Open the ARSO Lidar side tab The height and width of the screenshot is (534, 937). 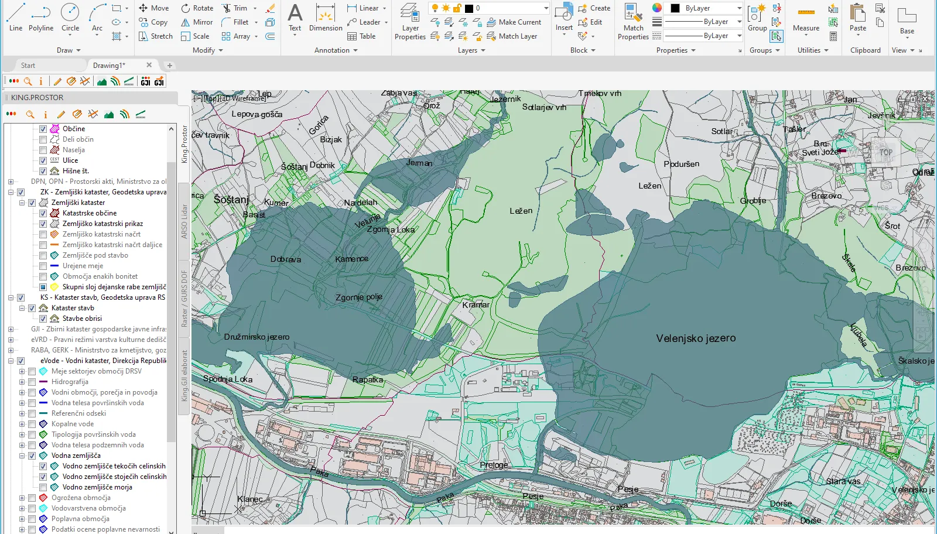click(x=184, y=221)
